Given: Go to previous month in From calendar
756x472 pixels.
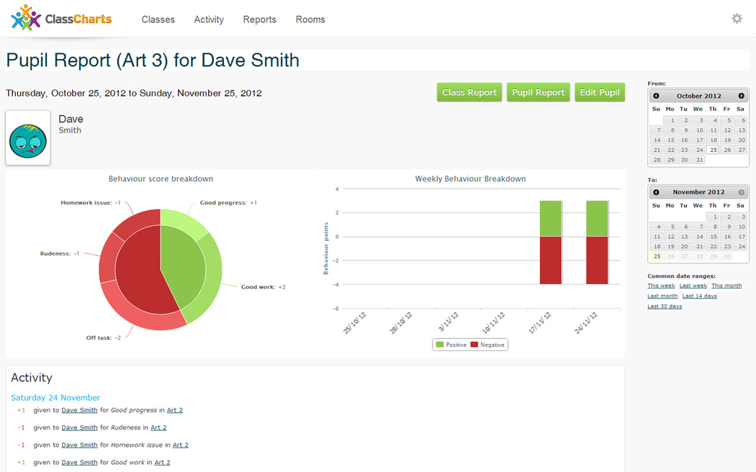Looking at the screenshot, I should pos(656,96).
